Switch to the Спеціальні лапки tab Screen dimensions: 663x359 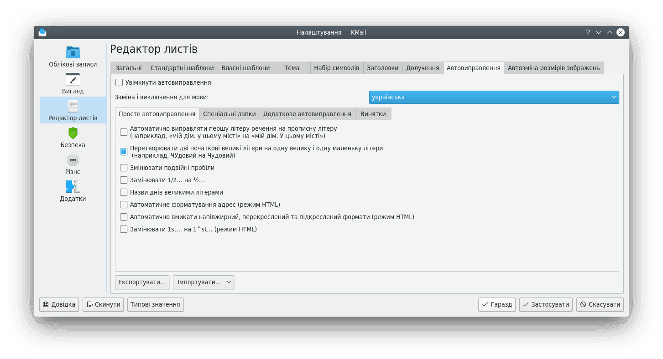(230, 114)
